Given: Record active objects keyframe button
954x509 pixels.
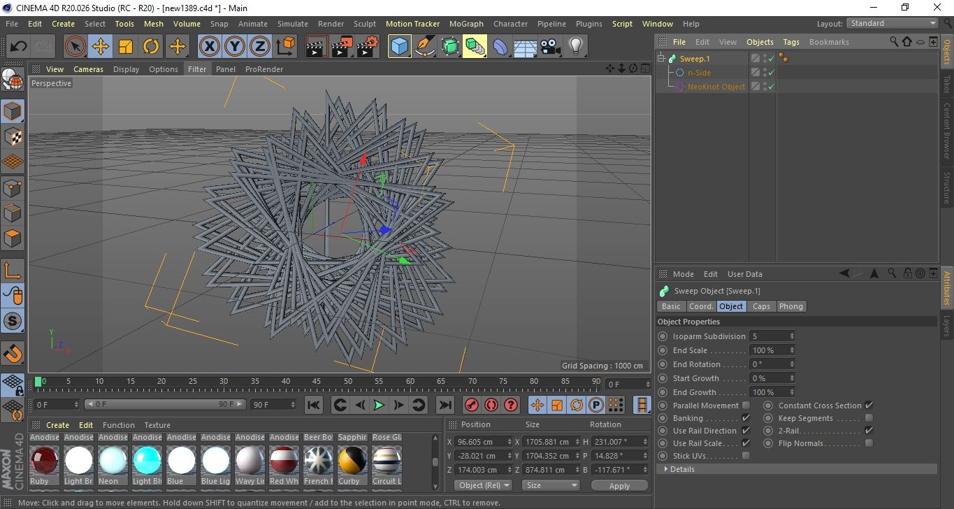Looking at the screenshot, I should pyautogui.click(x=472, y=405).
